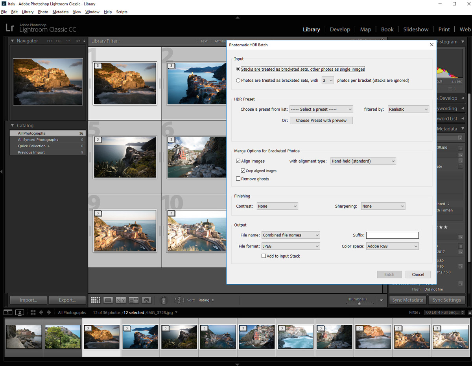Enable the Remove ghosts checkbox
The width and height of the screenshot is (472, 366).
point(238,179)
